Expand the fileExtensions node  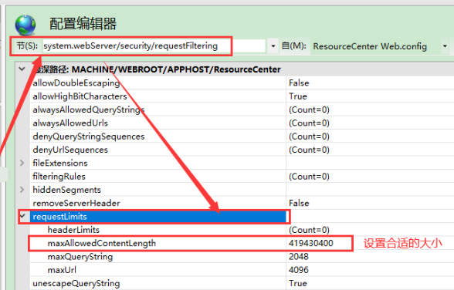click(x=22, y=163)
